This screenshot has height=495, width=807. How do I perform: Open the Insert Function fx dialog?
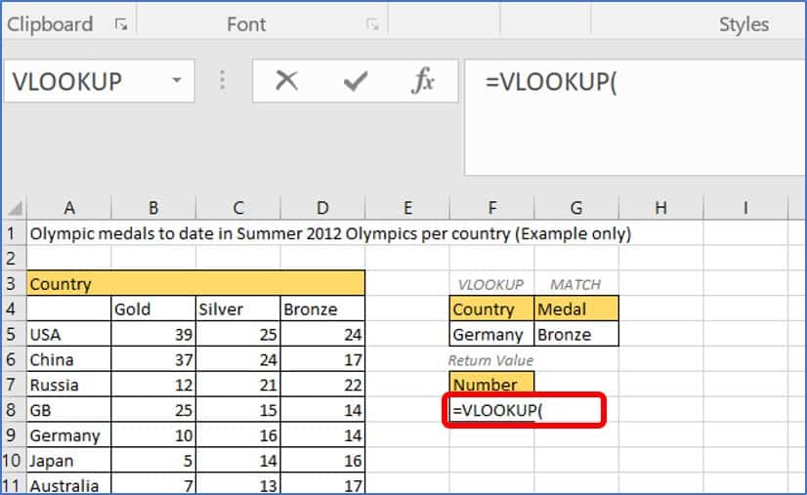422,81
